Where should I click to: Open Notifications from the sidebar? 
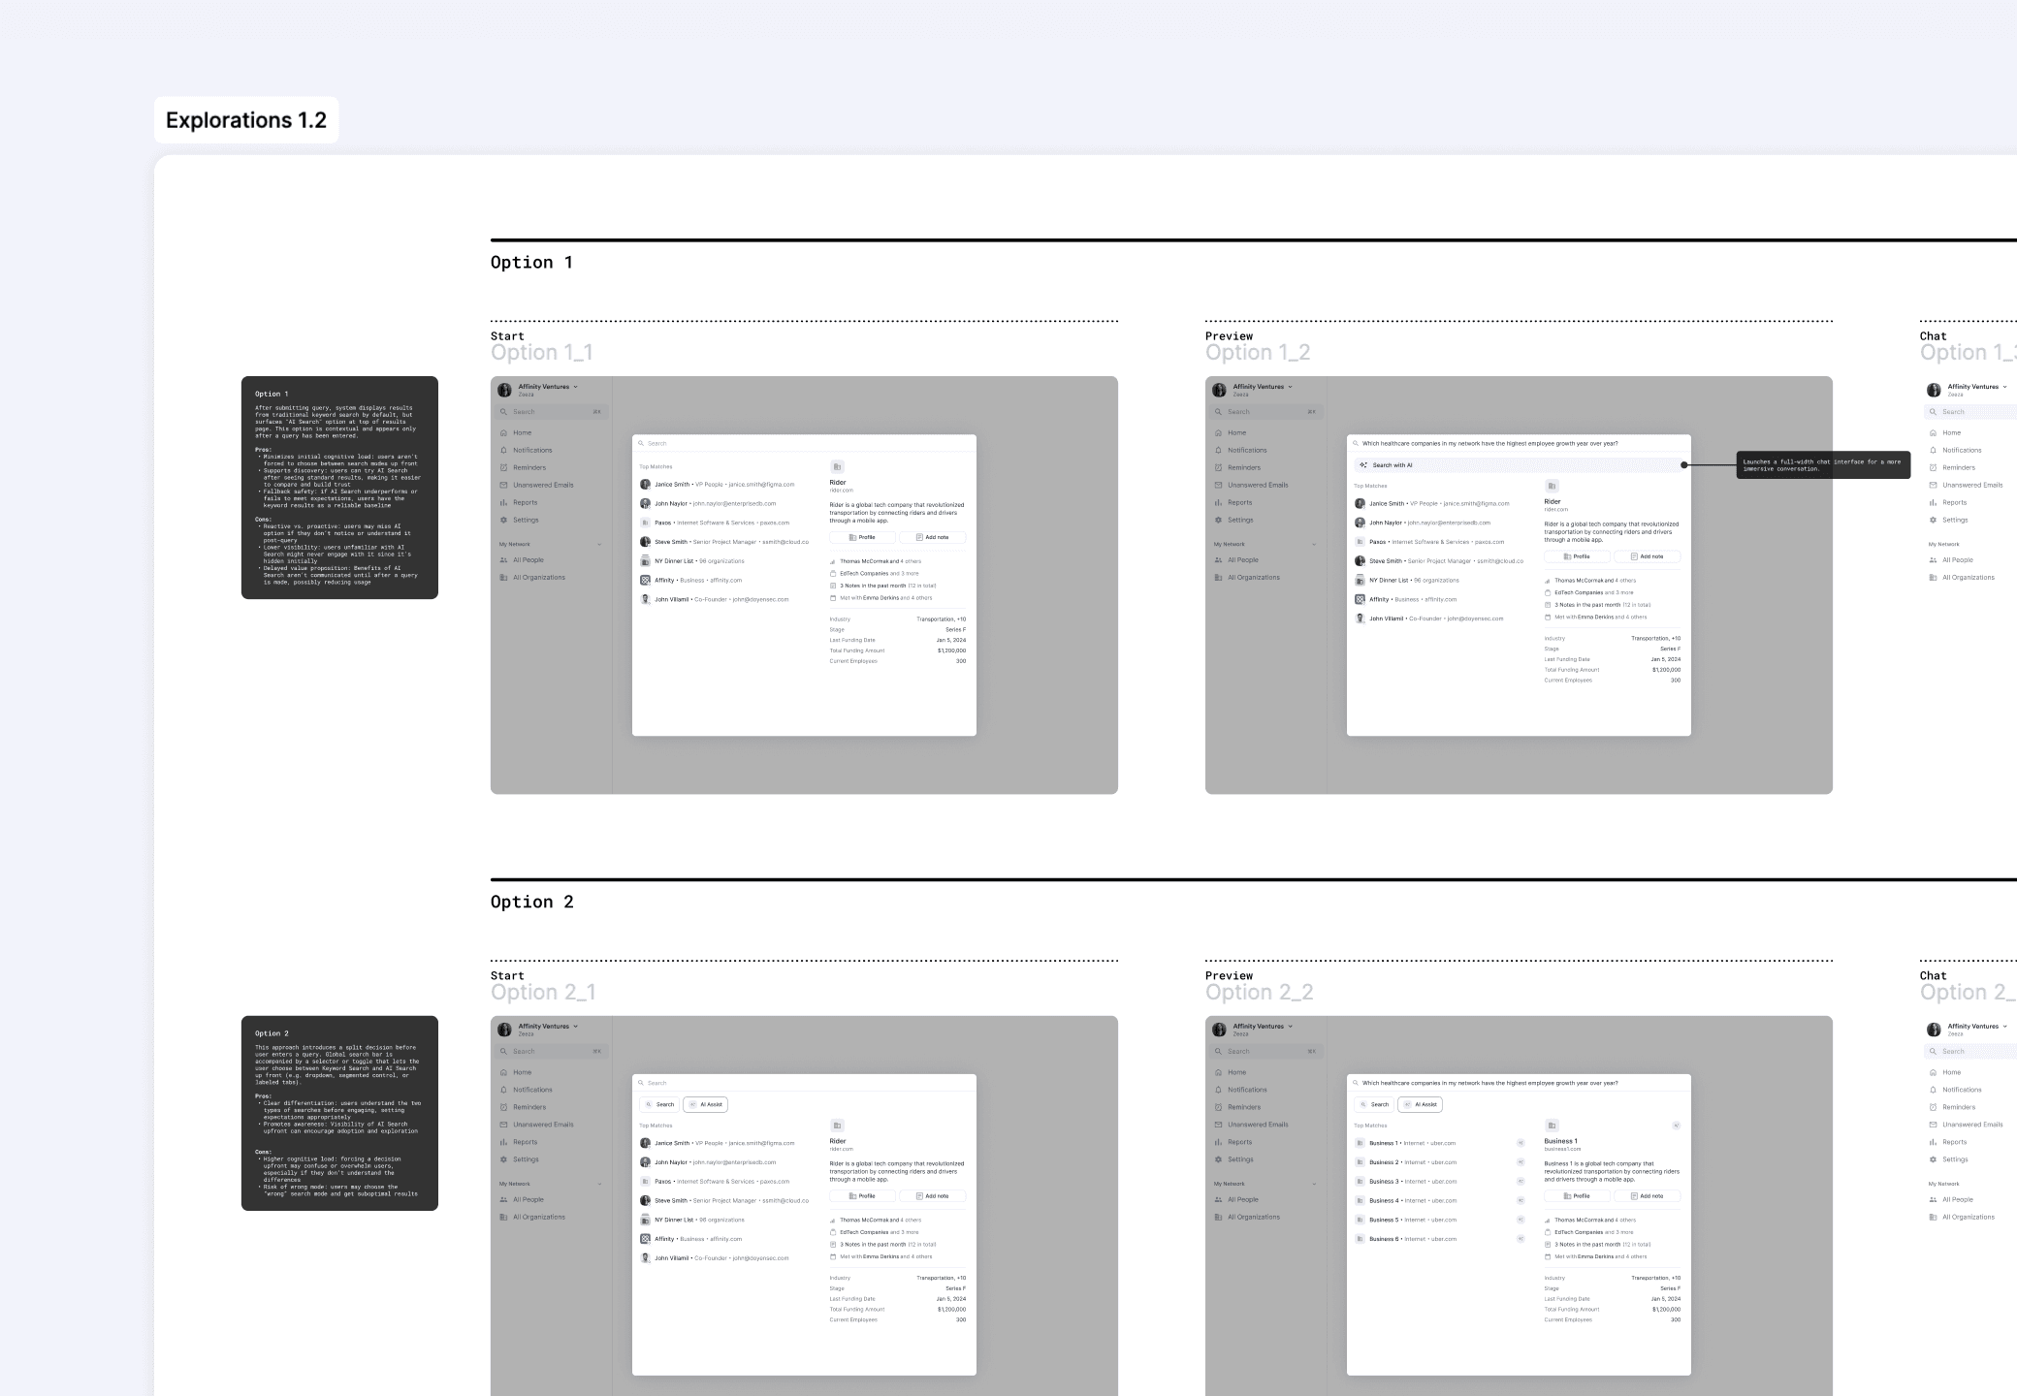tap(504, 450)
